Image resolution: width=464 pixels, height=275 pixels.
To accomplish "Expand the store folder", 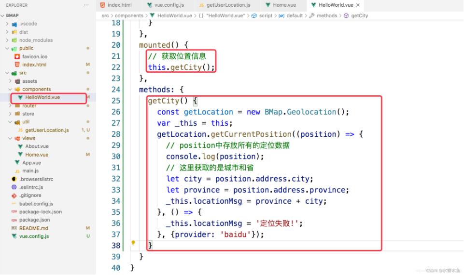I will point(10,114).
